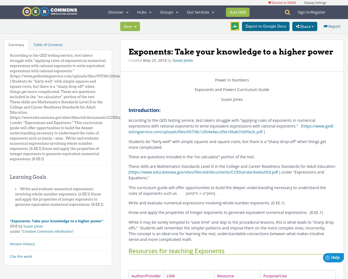
Task: Click the heart icon beside Donate to ISKME
Action: pos(270,2)
